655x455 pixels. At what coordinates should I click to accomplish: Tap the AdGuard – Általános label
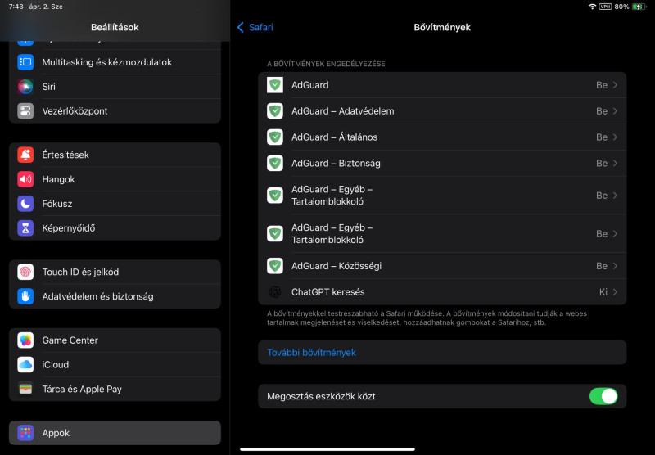click(334, 137)
